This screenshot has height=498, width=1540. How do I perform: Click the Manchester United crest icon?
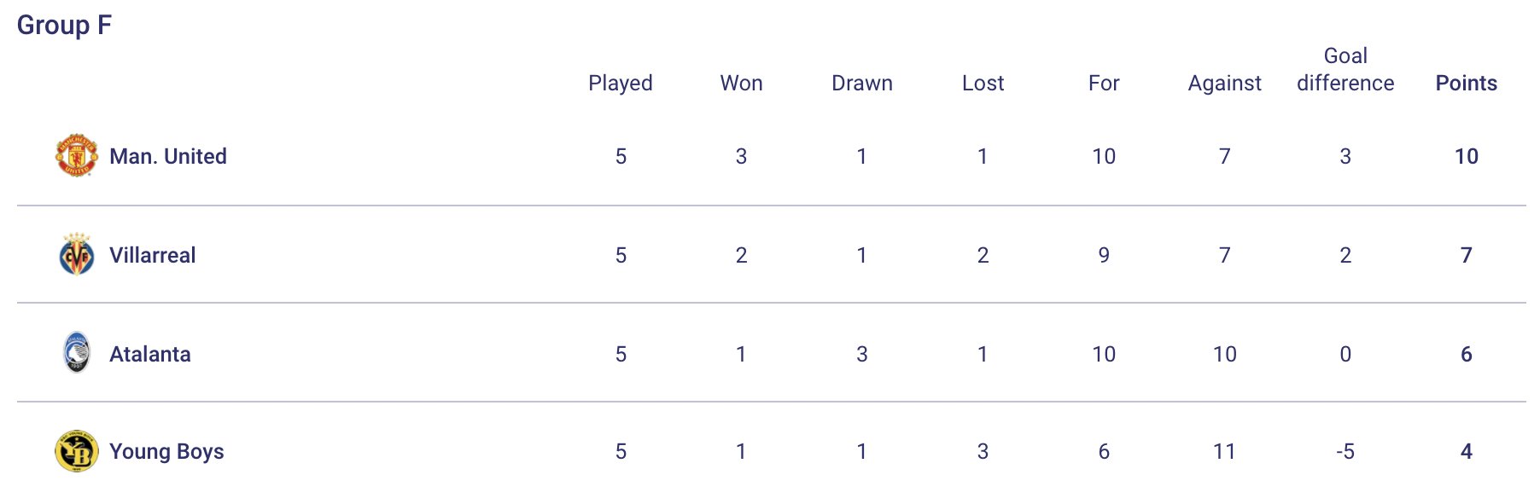tap(76, 155)
